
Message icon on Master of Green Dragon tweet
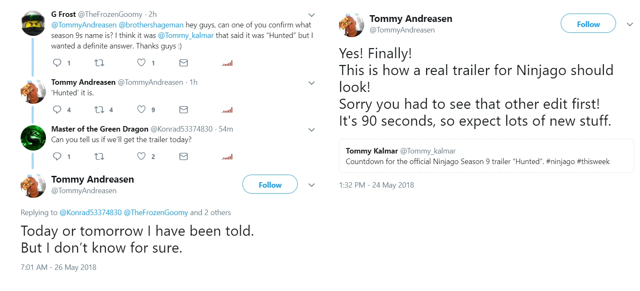point(183,156)
